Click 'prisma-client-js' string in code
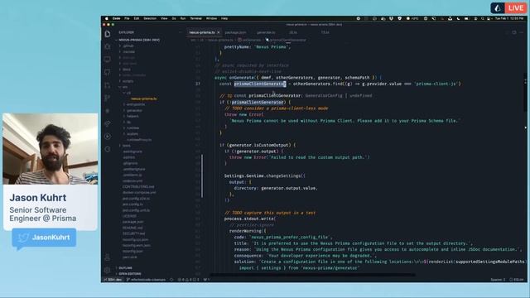Screen dimensions: 530x298 (436, 84)
